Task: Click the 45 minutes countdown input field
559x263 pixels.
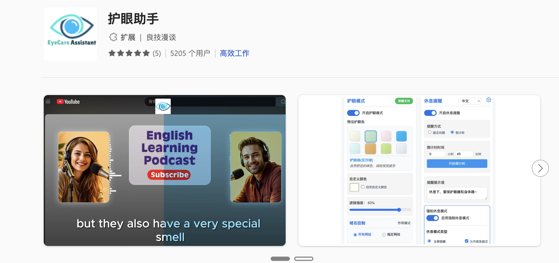Action: pyautogui.click(x=464, y=154)
